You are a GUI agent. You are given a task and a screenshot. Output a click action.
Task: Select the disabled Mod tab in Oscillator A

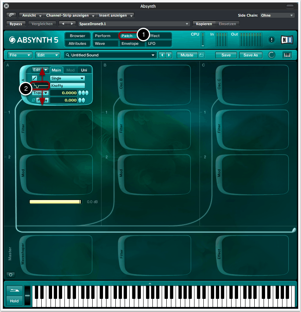click(70, 70)
